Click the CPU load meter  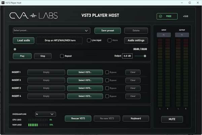(38, 120)
